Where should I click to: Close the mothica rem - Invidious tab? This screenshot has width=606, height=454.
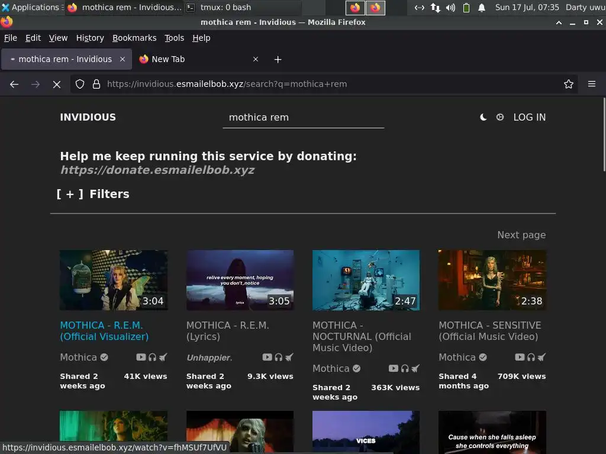(123, 59)
